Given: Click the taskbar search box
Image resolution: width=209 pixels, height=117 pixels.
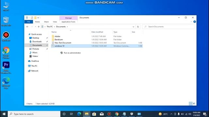Looking at the screenshot, I should tap(34, 114).
